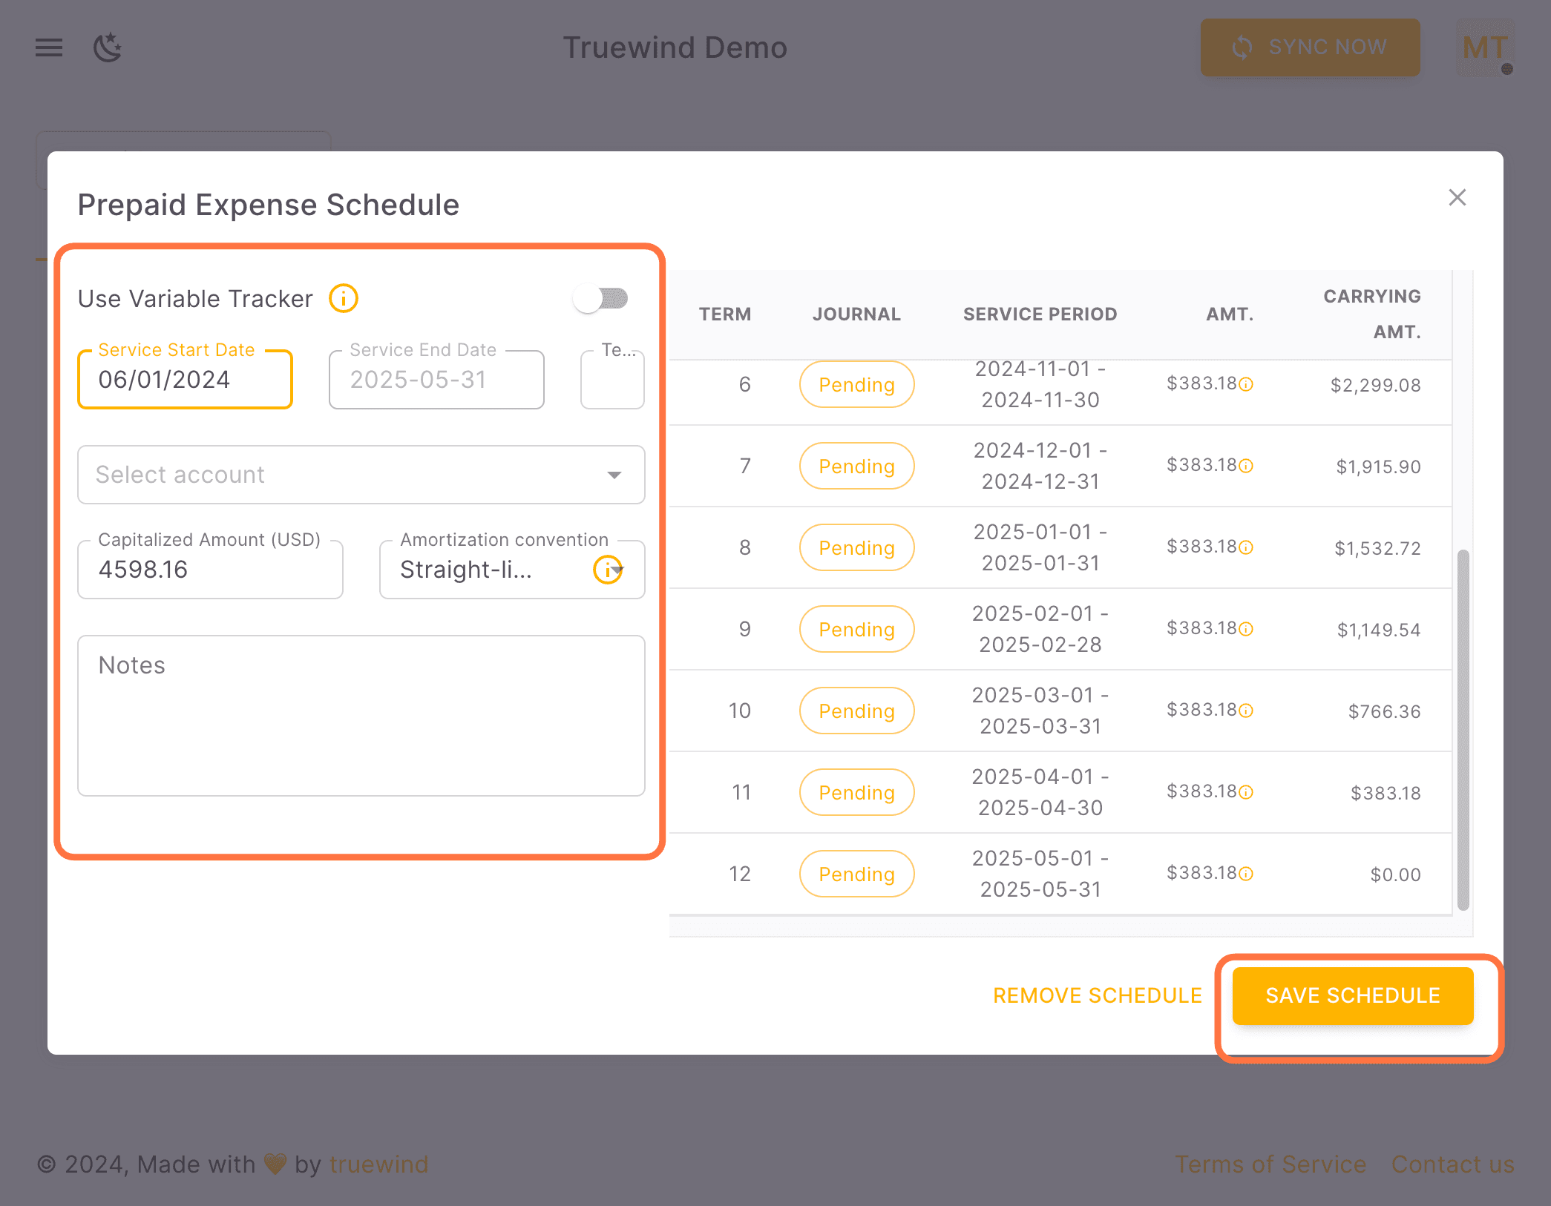View the Use Variable Tracker info tooltip

tap(344, 298)
